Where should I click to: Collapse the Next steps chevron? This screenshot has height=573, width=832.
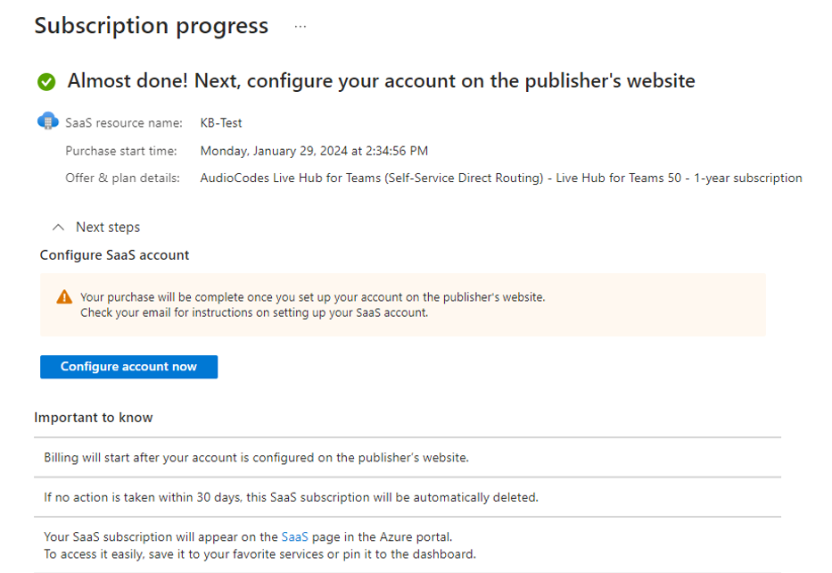click(58, 228)
